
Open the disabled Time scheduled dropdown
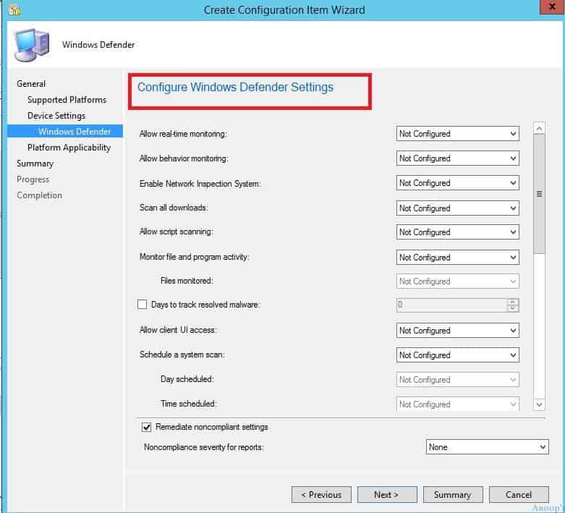click(x=458, y=404)
